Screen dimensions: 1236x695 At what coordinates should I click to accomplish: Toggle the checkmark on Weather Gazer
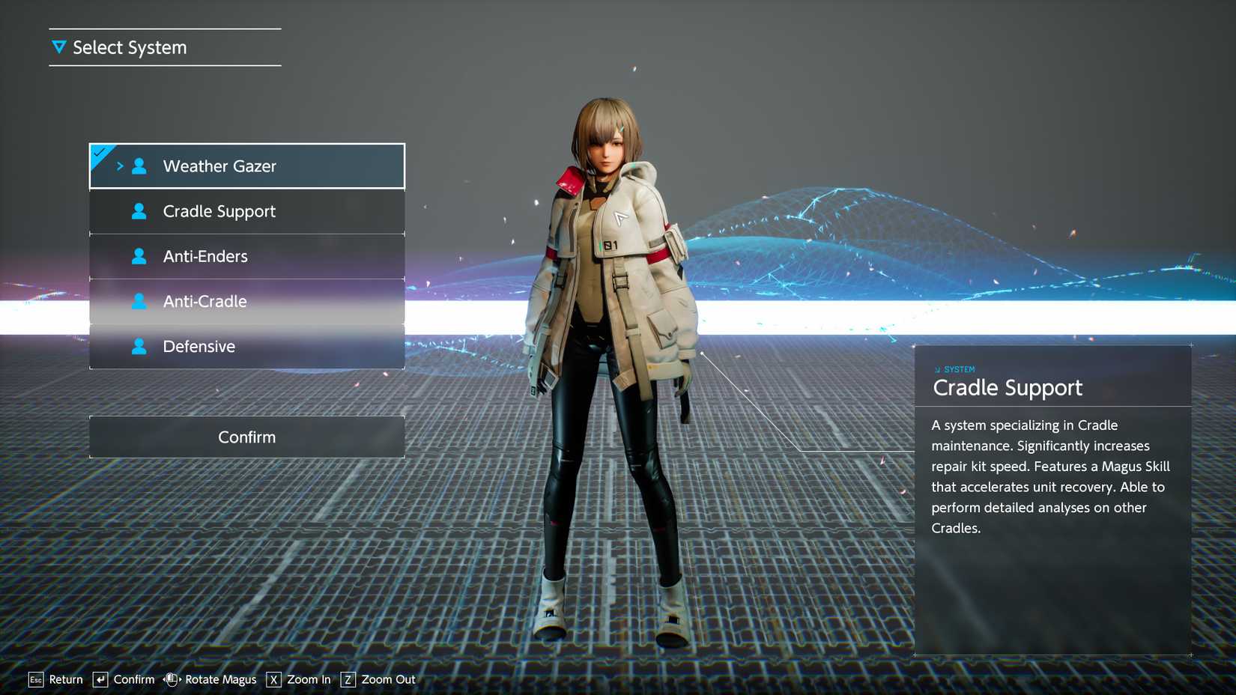coord(100,153)
